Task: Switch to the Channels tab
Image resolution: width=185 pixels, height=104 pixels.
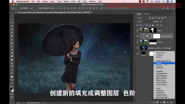Action: point(147,14)
